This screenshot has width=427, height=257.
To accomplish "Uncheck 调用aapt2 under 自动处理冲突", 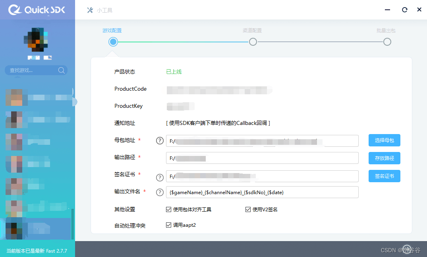I will tap(168, 224).
